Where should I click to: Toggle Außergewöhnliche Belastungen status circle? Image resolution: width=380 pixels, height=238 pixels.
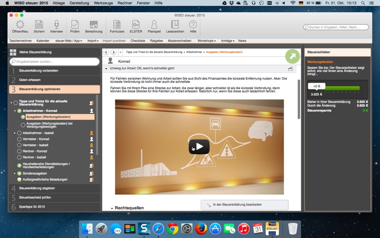click(19, 180)
